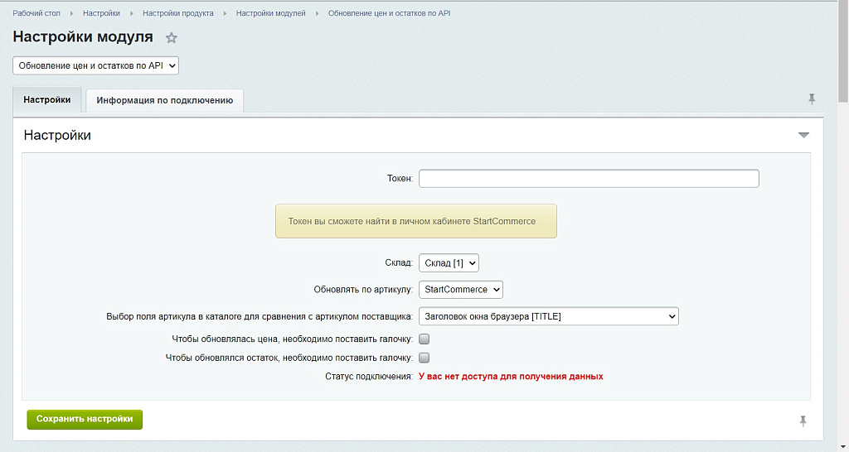The height and width of the screenshot is (452, 849).
Task: Open the Обновлять по артикулу dropdown
Action: (x=460, y=290)
